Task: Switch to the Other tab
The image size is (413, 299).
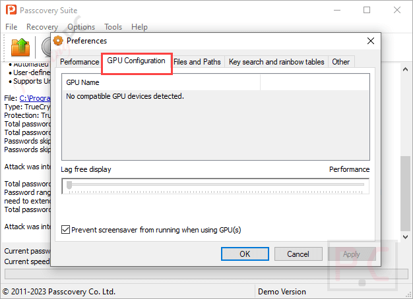Action: click(341, 62)
